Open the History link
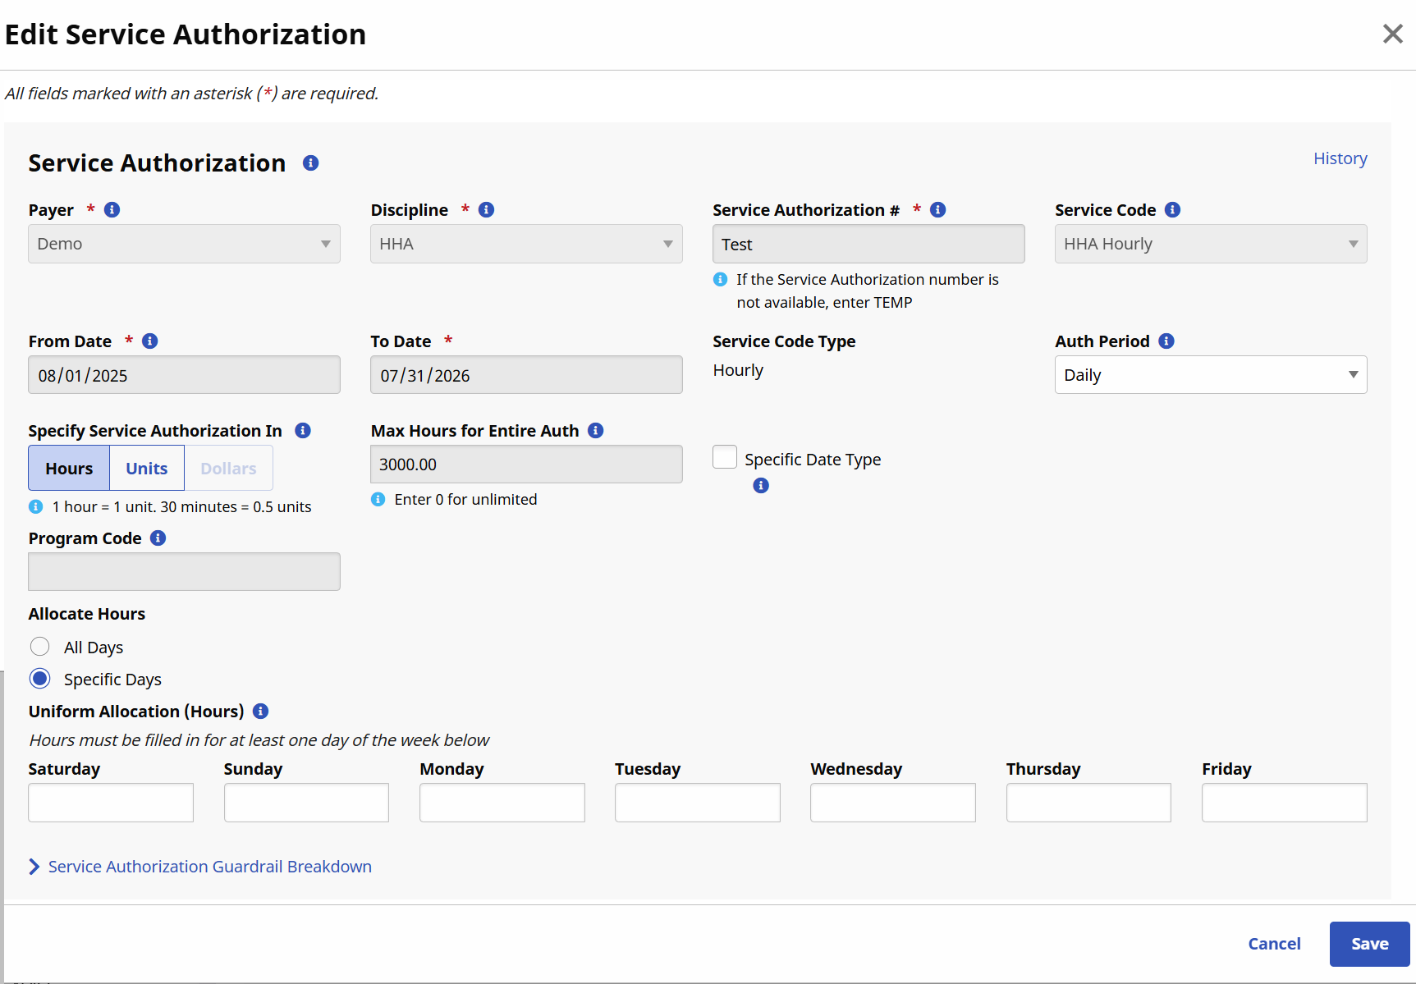 coord(1340,158)
